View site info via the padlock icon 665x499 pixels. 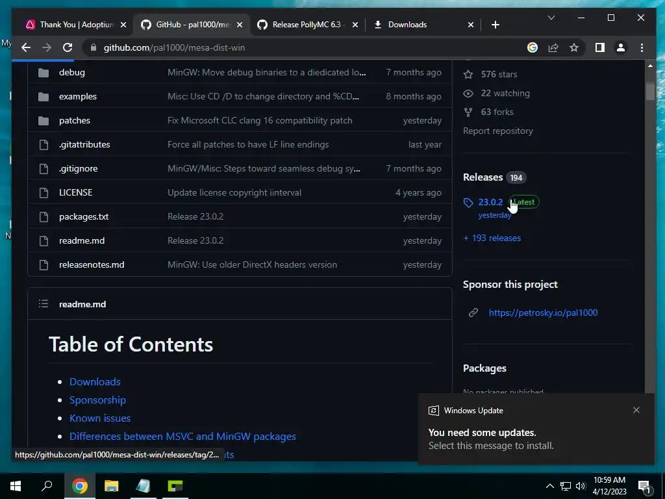[94, 47]
